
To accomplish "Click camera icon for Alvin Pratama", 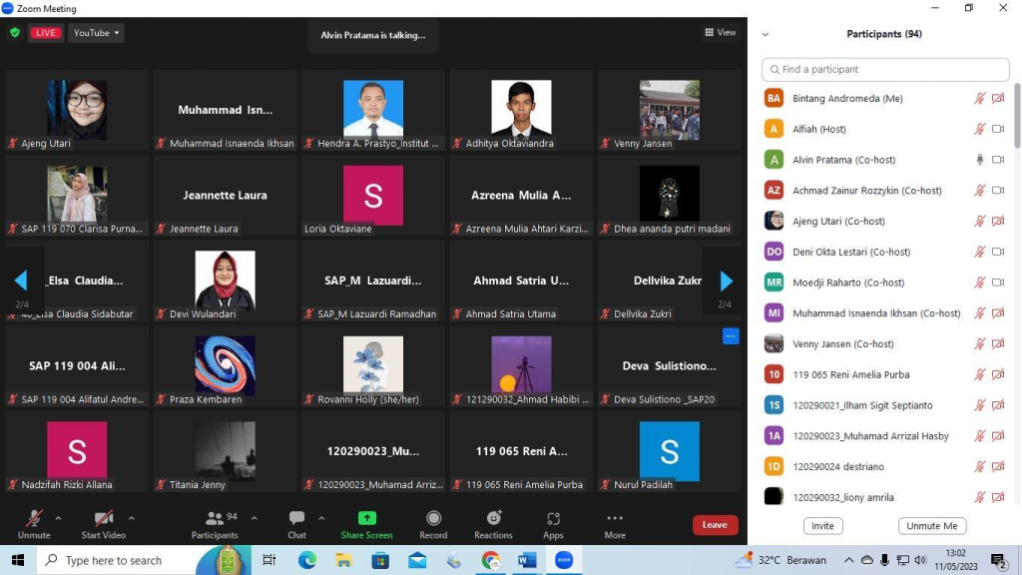I will click(x=998, y=160).
